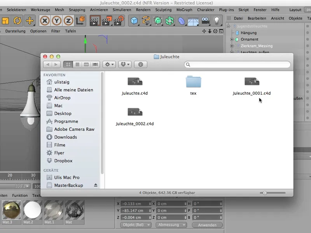The width and height of the screenshot is (311, 233).
Task: Toggle world coordinate system icon
Action: click(80, 21)
